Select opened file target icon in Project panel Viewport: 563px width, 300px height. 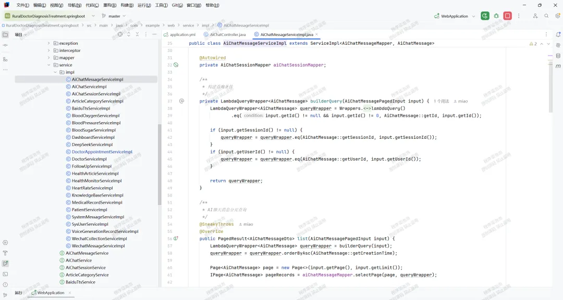point(120,34)
